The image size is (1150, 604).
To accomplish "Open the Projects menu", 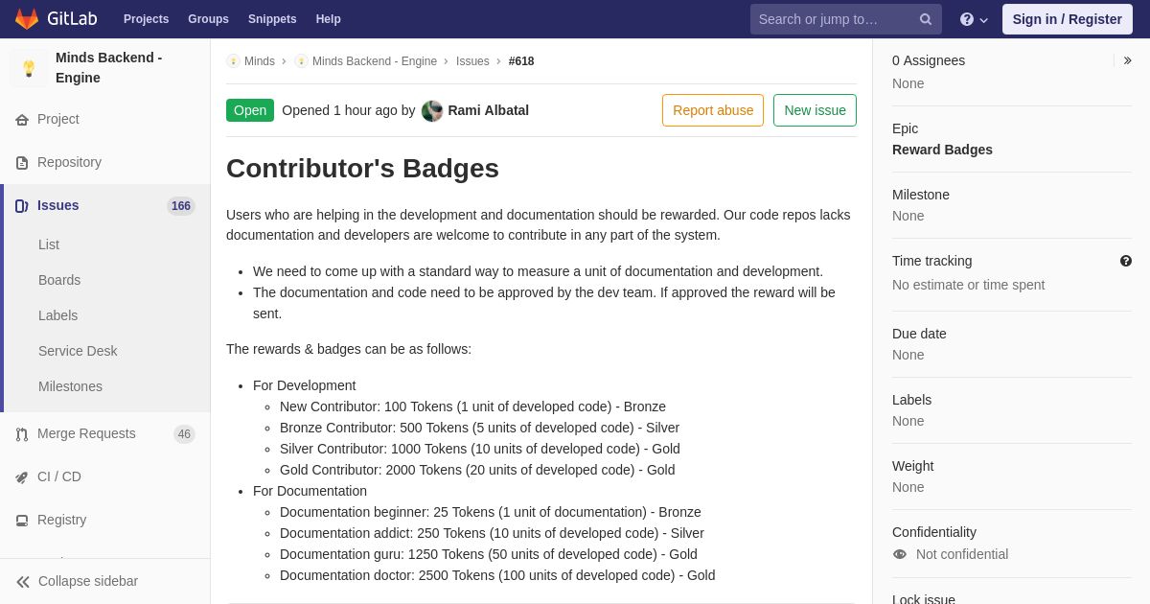I will coord(146,19).
